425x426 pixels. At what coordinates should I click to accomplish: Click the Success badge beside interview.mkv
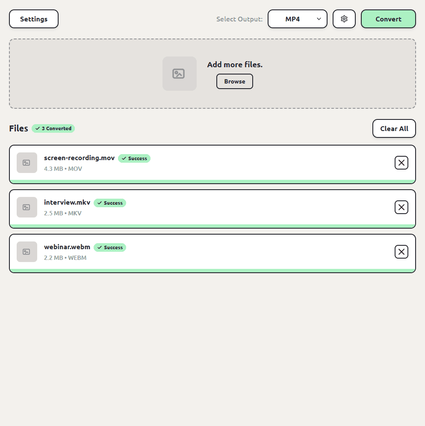110,203
